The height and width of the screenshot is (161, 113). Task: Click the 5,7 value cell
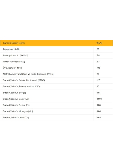click(103, 62)
